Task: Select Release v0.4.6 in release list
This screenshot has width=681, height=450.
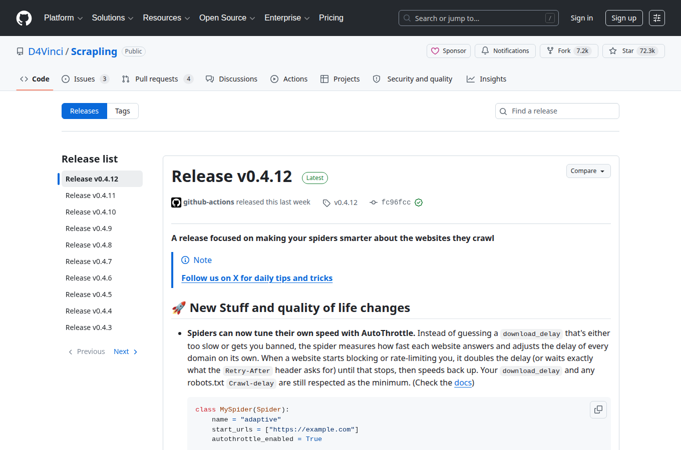Action: click(x=102, y=278)
